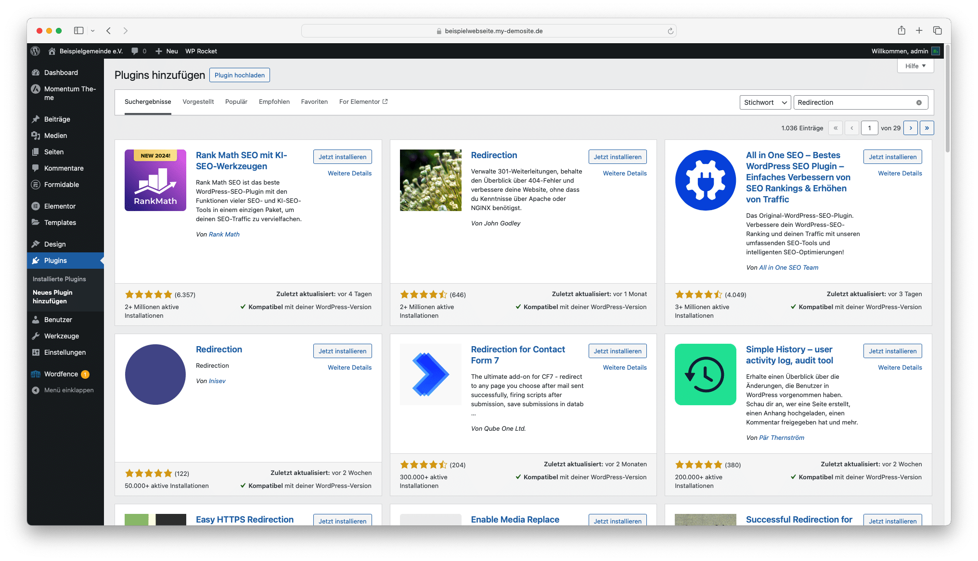Click Safari share icon
978x561 pixels.
(901, 31)
